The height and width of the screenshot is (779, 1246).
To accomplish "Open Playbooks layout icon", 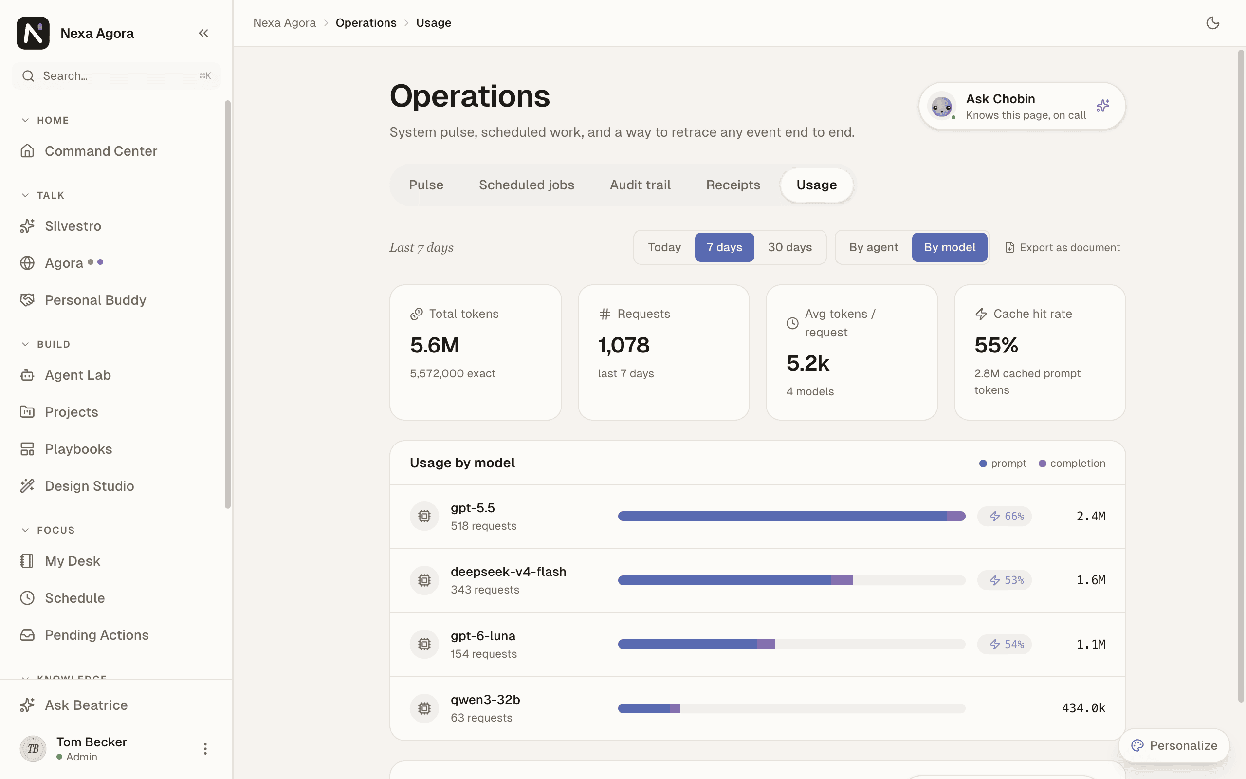I will click(27, 449).
